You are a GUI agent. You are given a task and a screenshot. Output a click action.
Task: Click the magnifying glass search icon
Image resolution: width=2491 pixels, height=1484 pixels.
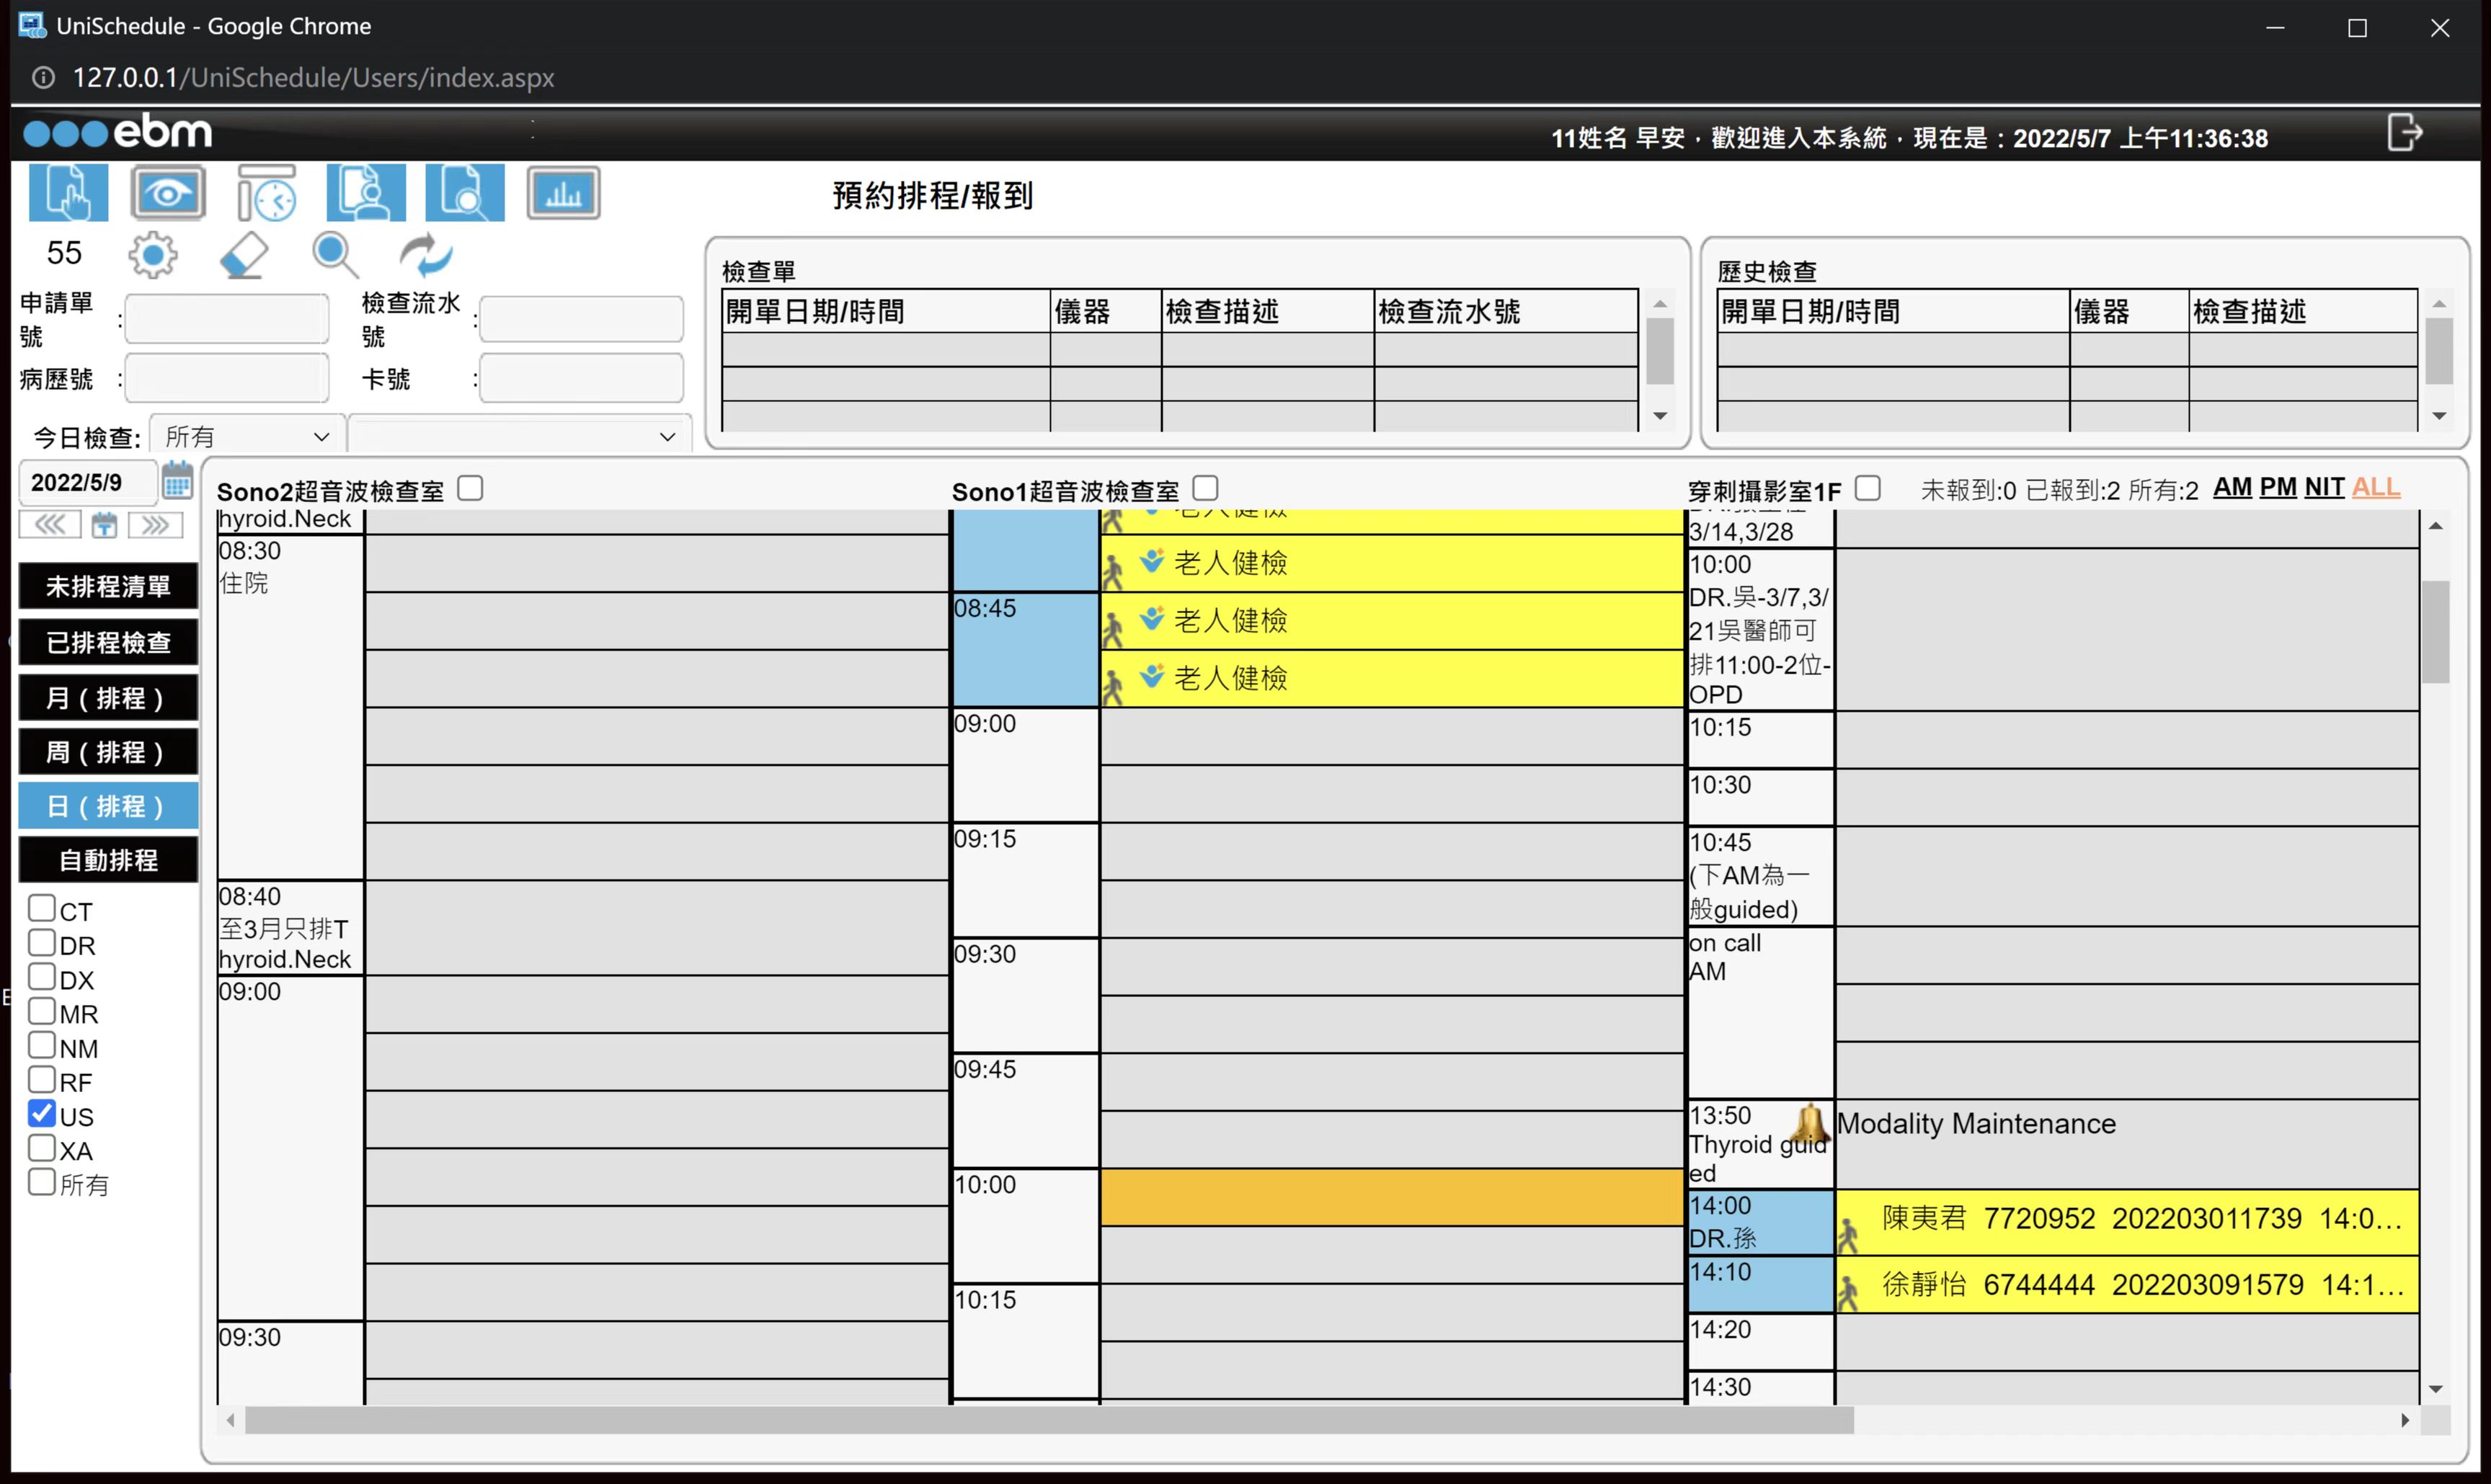334,255
